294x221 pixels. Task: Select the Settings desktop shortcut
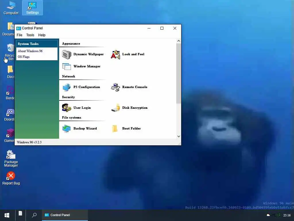[32, 8]
